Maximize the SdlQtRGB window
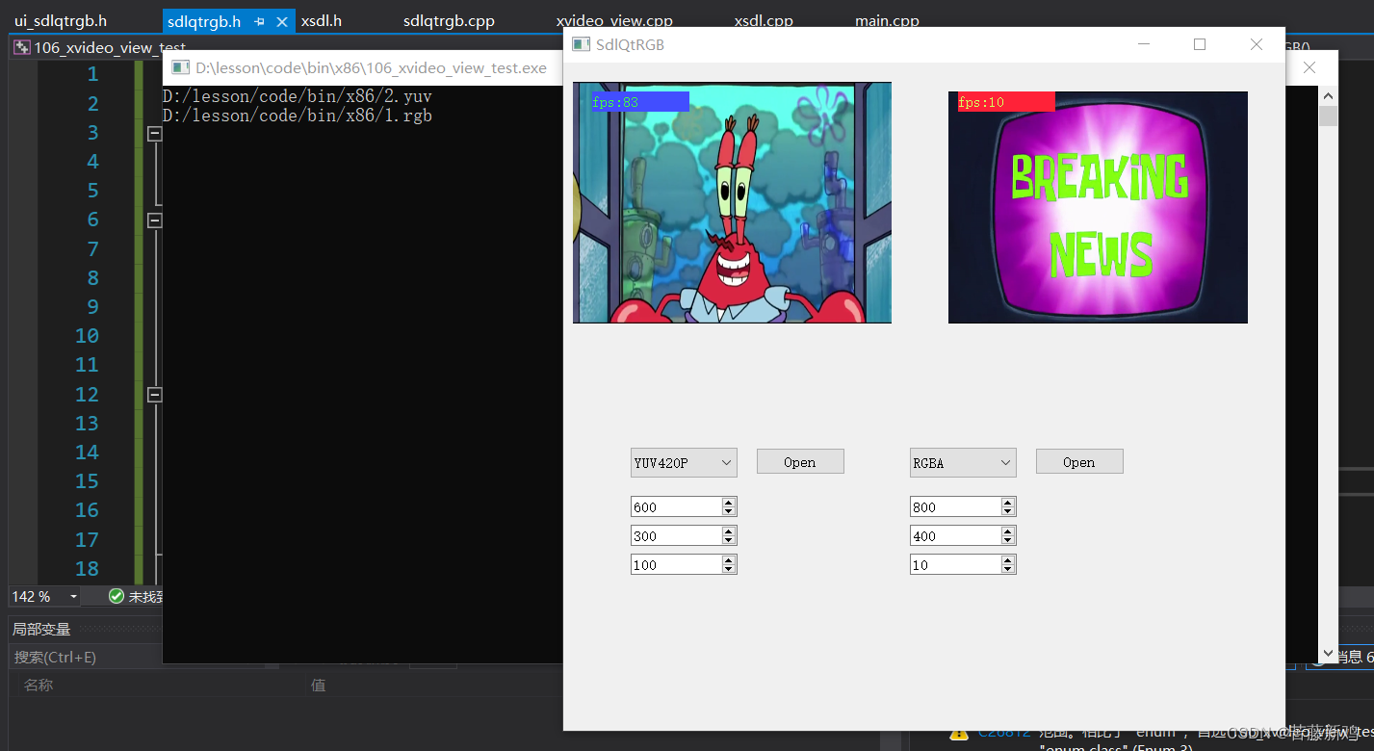The height and width of the screenshot is (751, 1374). (x=1200, y=44)
